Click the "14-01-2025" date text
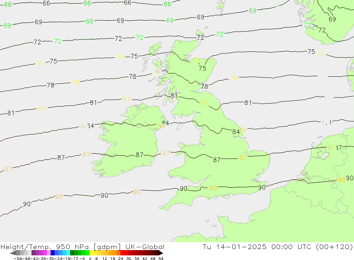Viewport: 354px width, 260px height. pos(241,247)
